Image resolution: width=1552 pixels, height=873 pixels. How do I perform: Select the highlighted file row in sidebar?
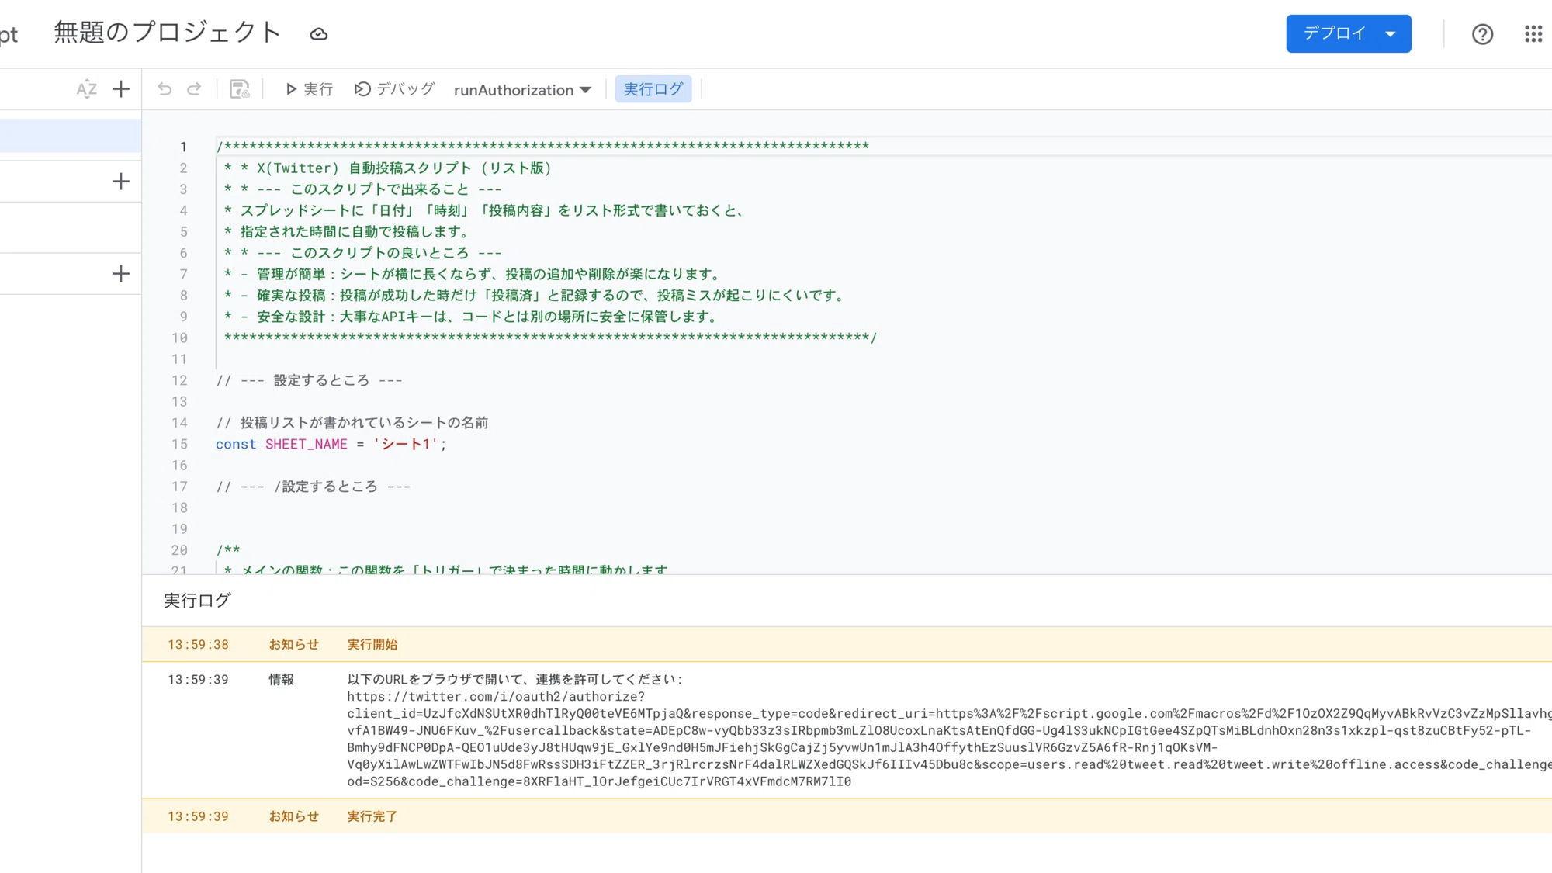click(71, 136)
